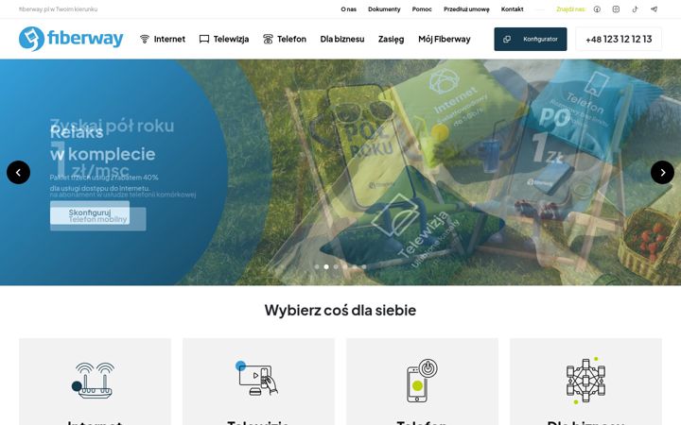Click the smartphone icon on Telefon card
Viewport: 681px width, 425px height.
point(422,381)
